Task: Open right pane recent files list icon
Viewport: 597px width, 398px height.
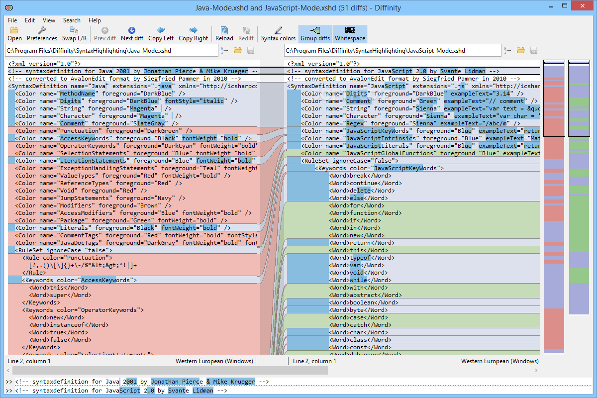Action: [508, 50]
